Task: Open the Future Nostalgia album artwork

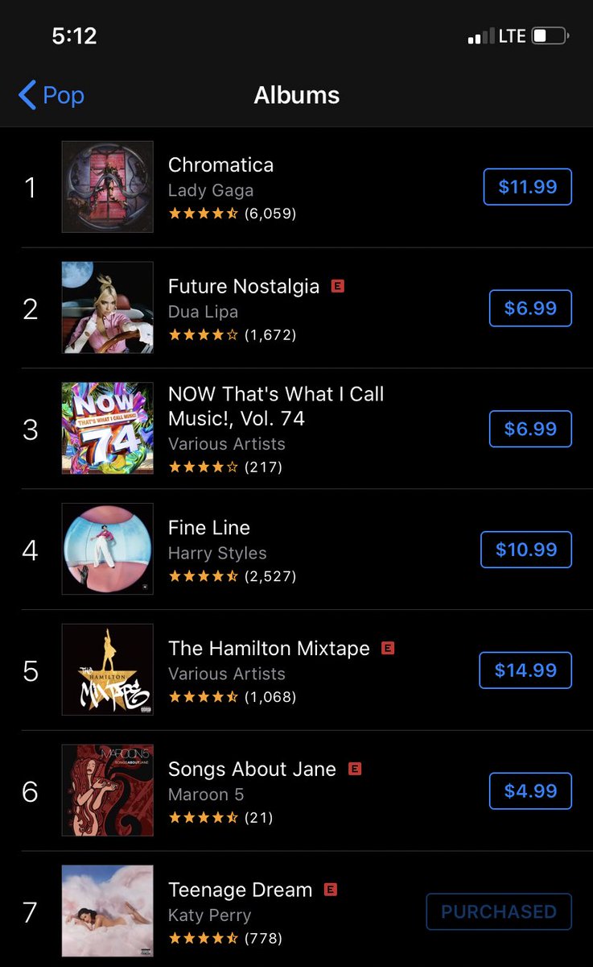Action: click(108, 307)
